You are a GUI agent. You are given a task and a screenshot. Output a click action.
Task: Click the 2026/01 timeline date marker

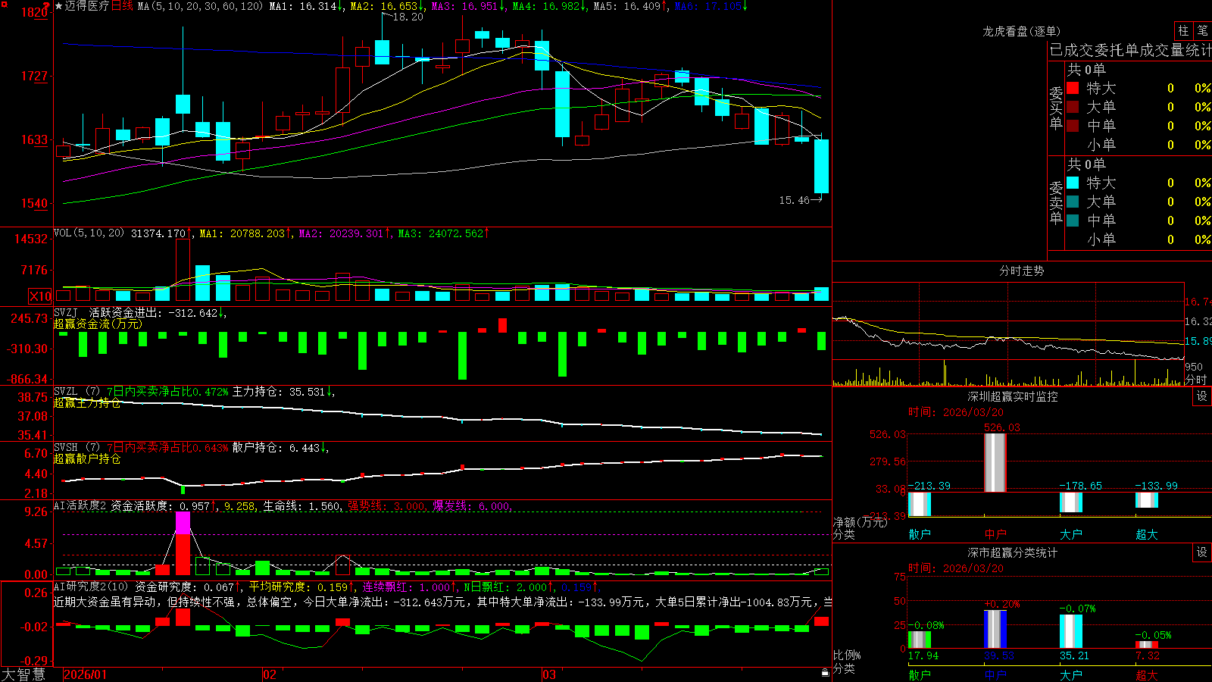(x=86, y=674)
